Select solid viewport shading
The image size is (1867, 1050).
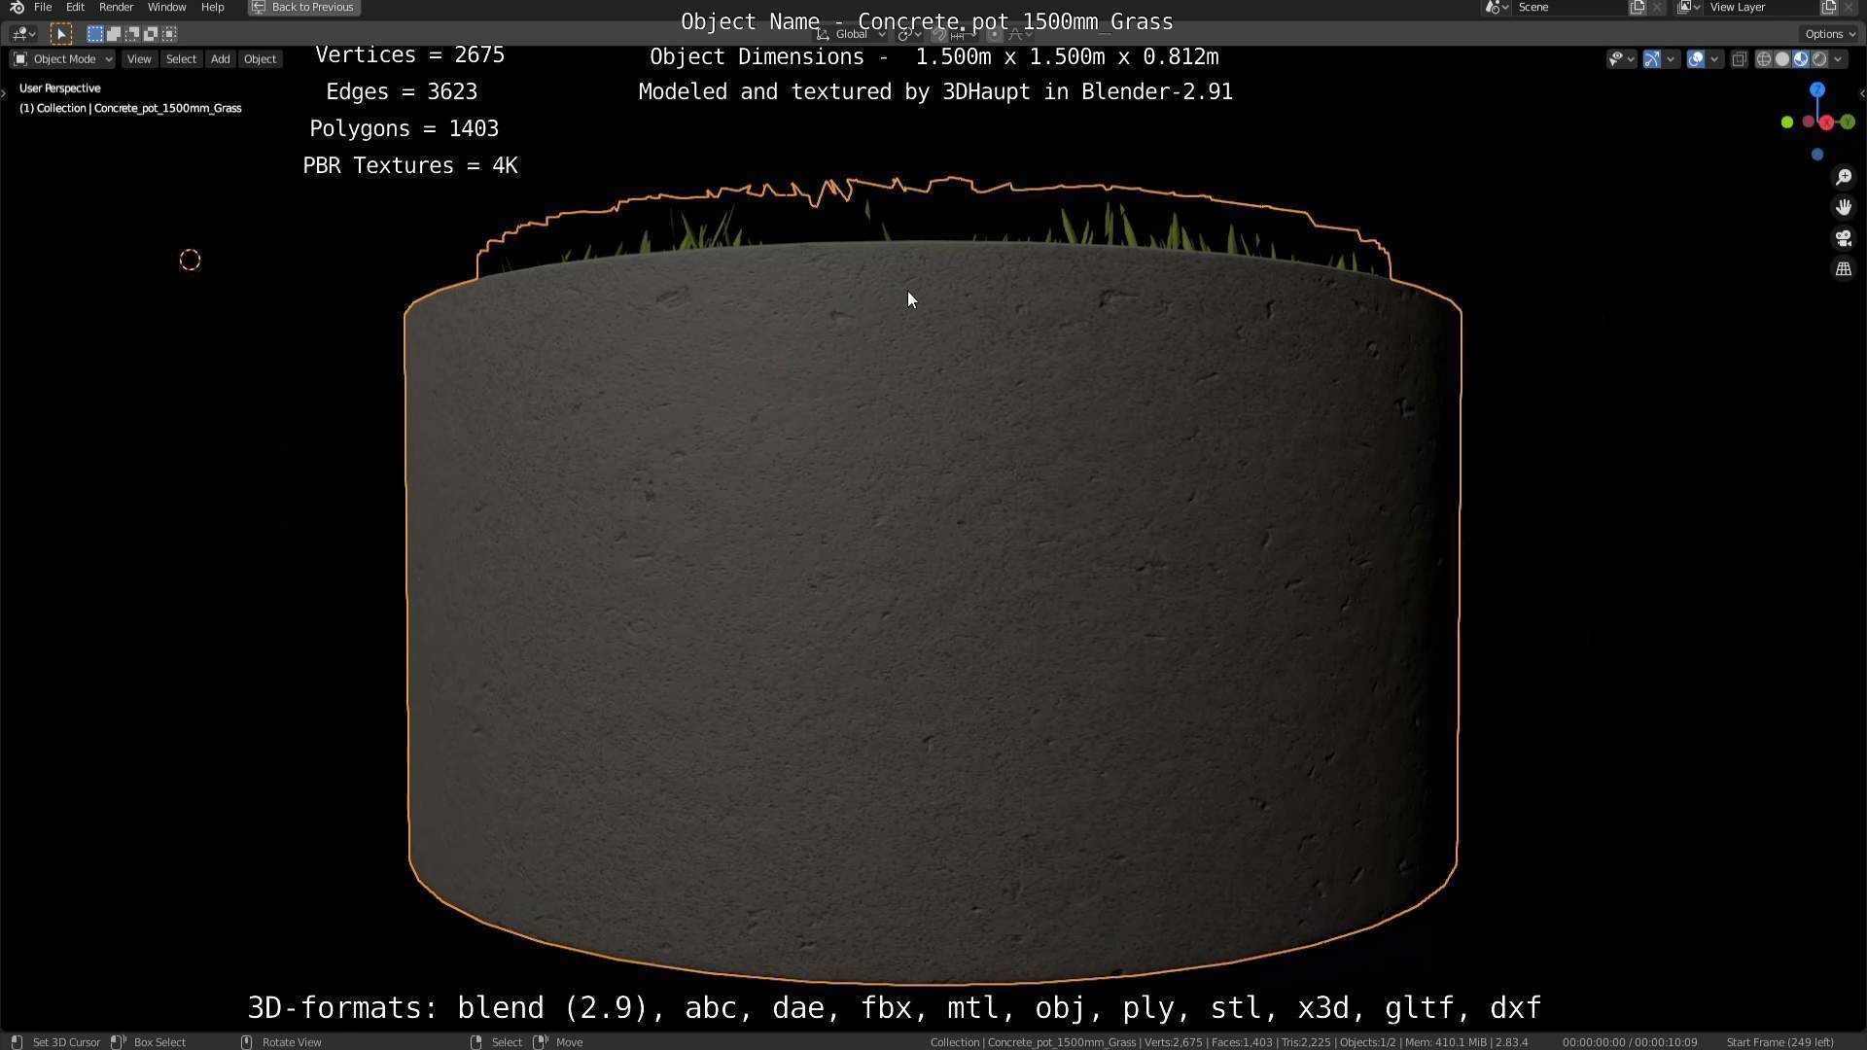point(1781,59)
